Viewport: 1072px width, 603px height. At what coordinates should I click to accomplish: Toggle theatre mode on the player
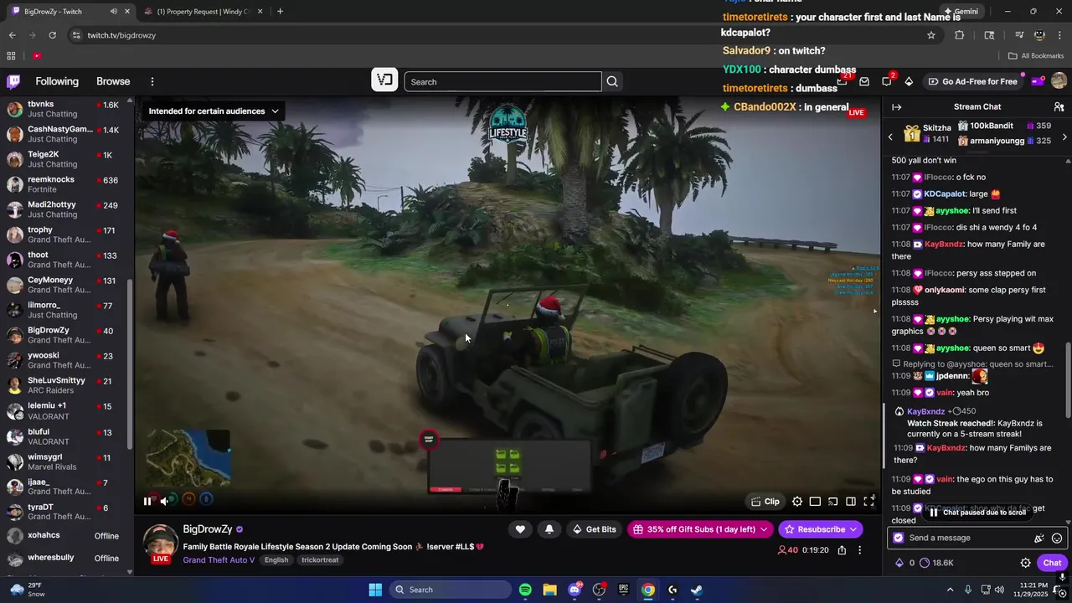tap(851, 502)
